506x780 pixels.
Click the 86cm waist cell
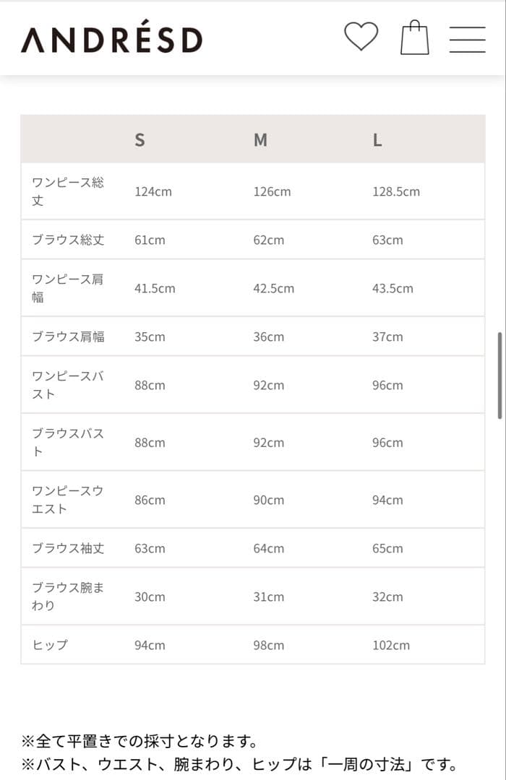pos(150,500)
